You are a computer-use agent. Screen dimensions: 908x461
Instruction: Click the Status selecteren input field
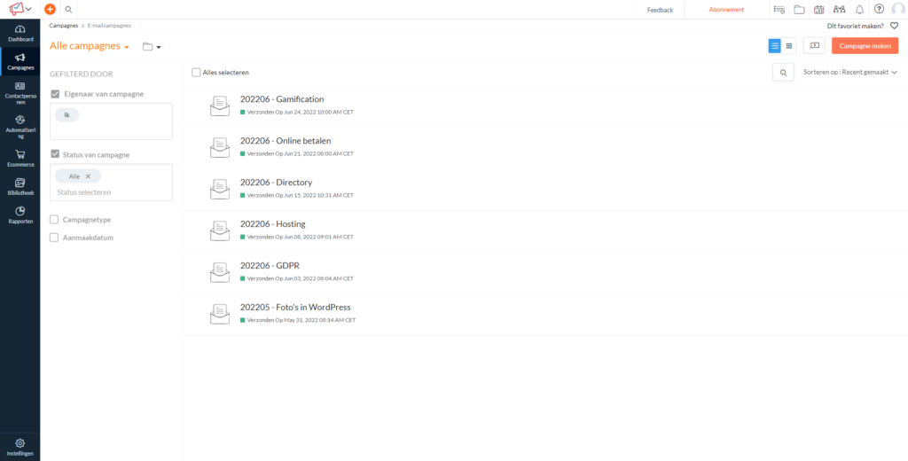111,192
